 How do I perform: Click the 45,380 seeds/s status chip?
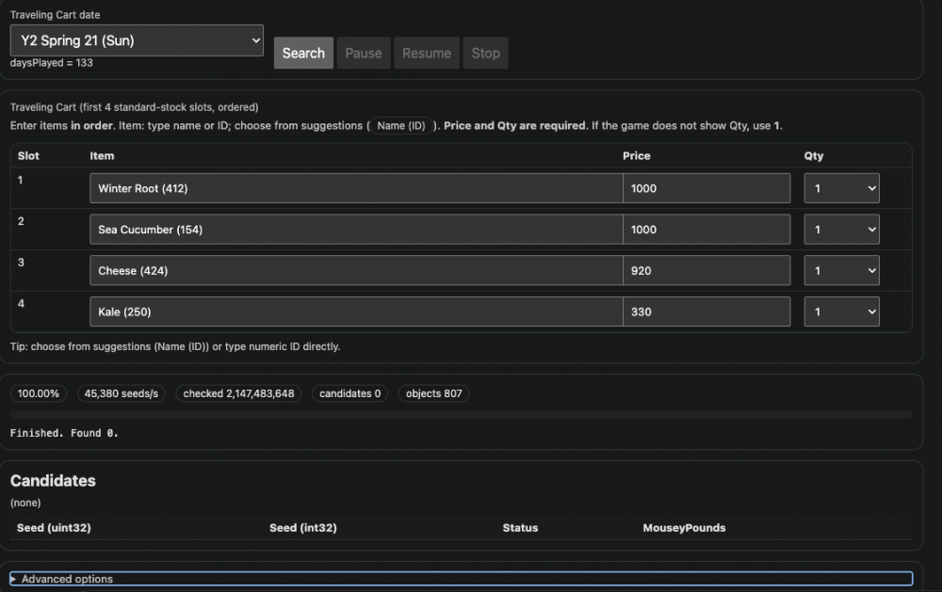[121, 393]
